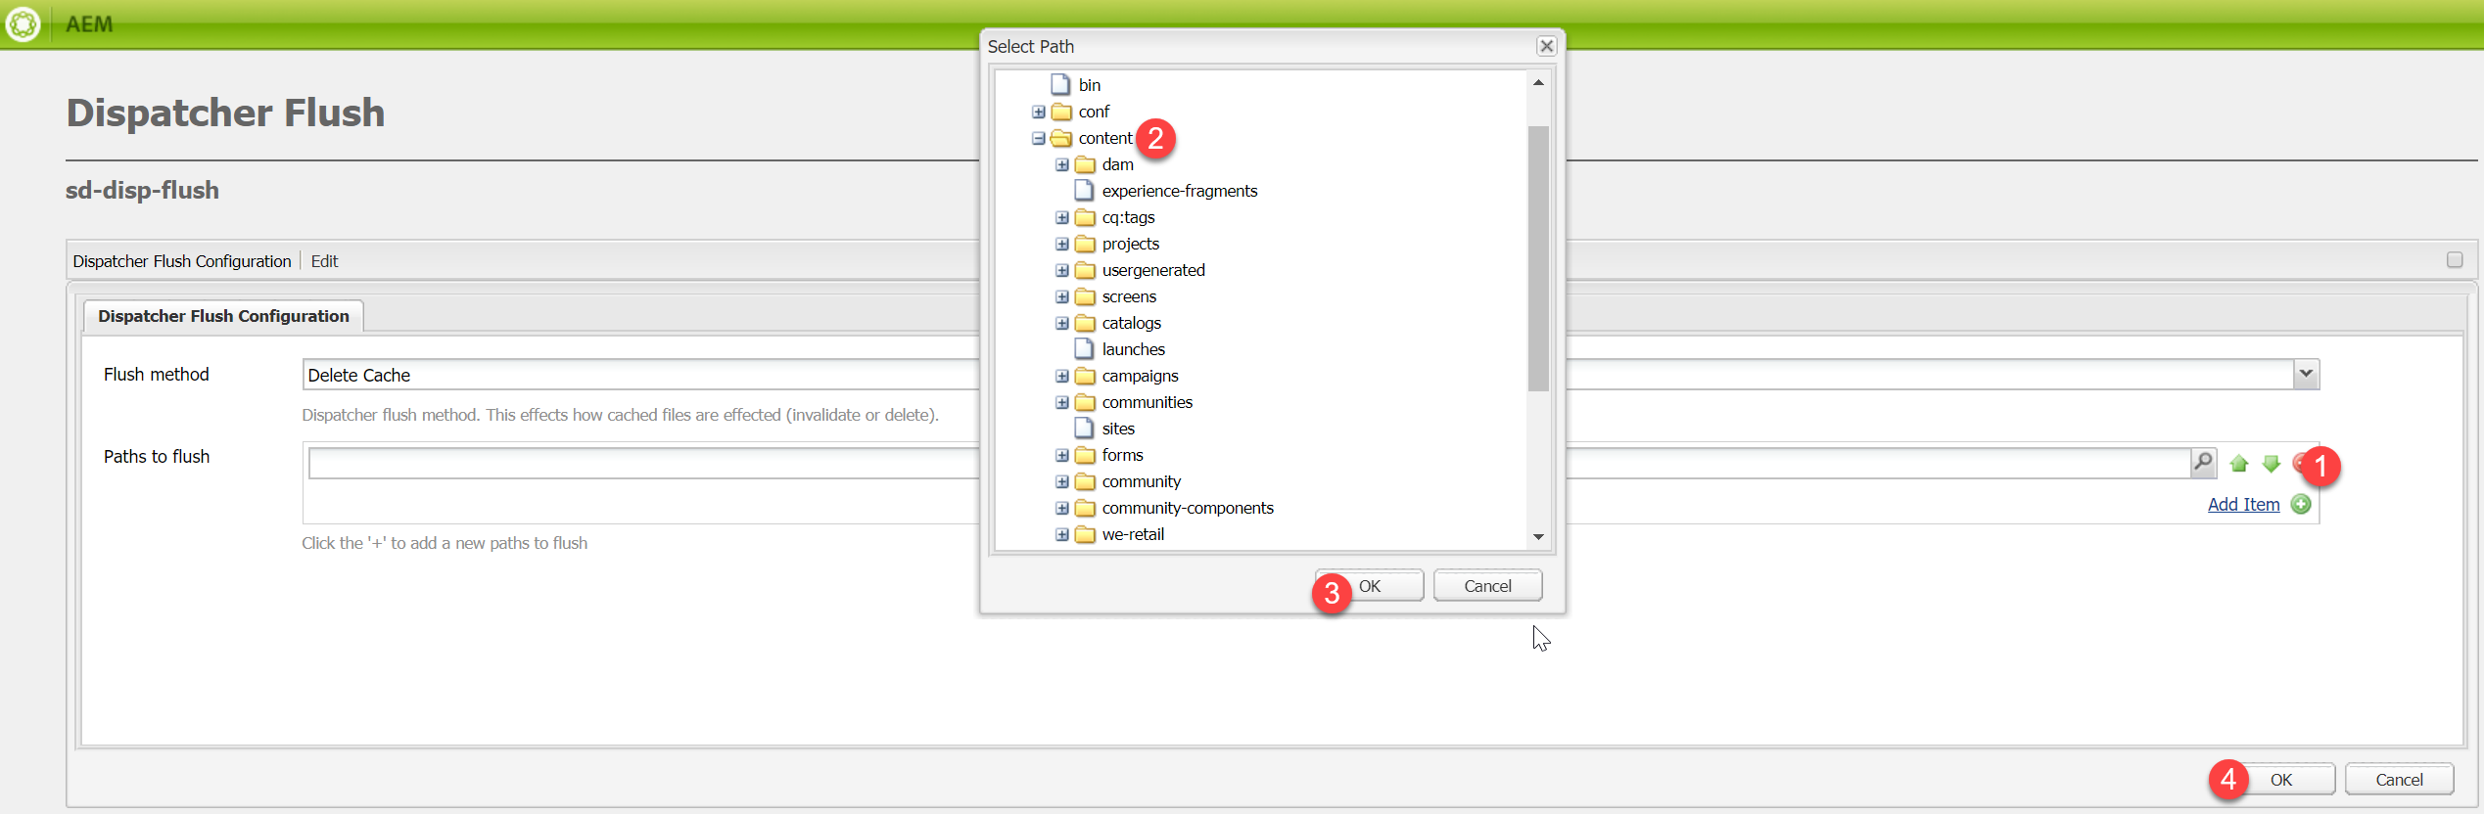2484x814 pixels.
Task: Click the dam folder icon
Action: tap(1085, 164)
